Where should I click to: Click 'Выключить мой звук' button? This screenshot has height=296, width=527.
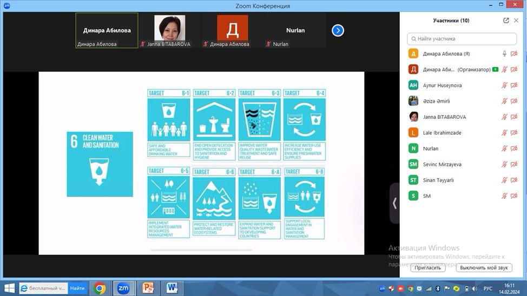(484, 267)
